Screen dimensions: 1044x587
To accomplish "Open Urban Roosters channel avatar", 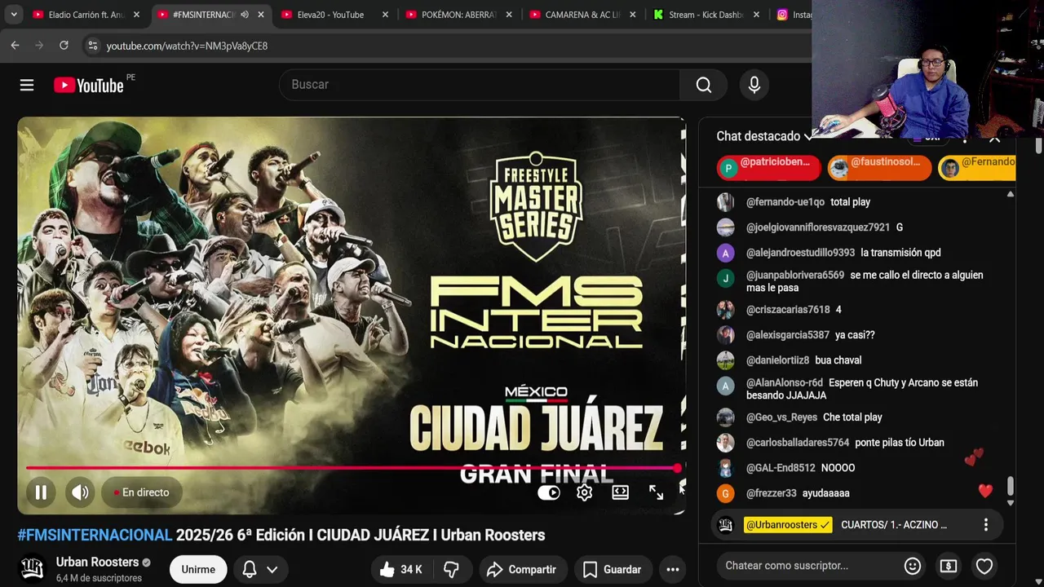I will point(33,569).
